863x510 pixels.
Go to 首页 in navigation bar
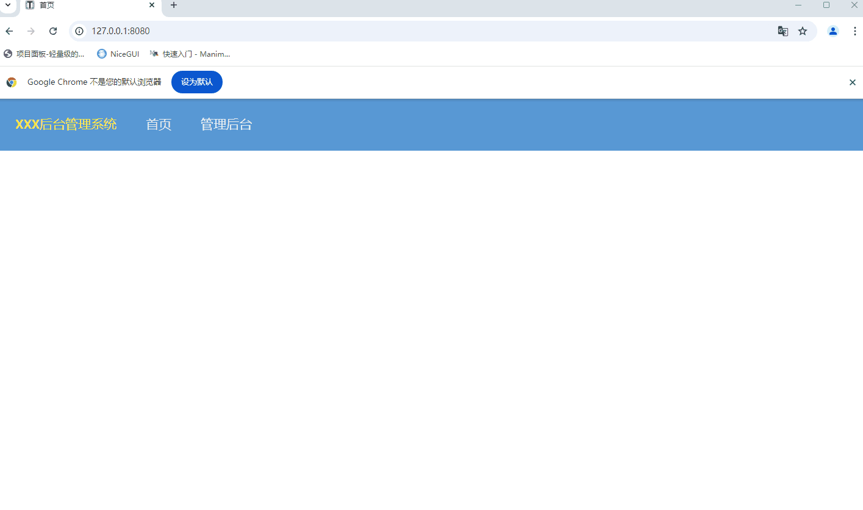(x=159, y=124)
